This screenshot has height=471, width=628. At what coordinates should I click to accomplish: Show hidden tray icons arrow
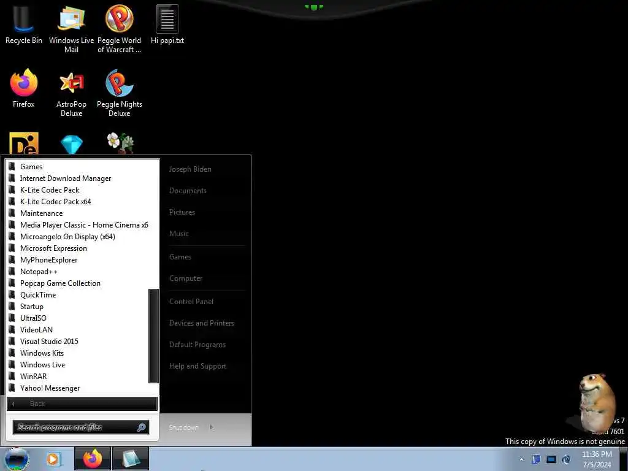coord(521,459)
